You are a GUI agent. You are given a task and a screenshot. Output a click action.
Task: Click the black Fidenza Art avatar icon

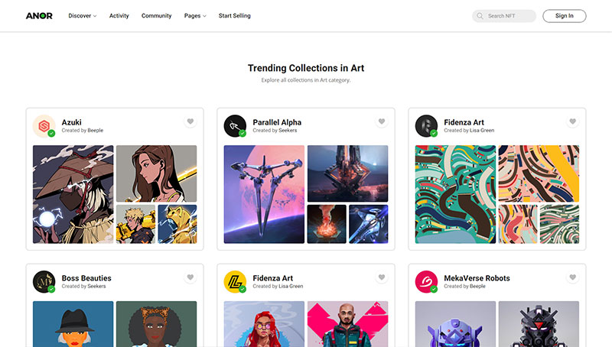[426, 126]
